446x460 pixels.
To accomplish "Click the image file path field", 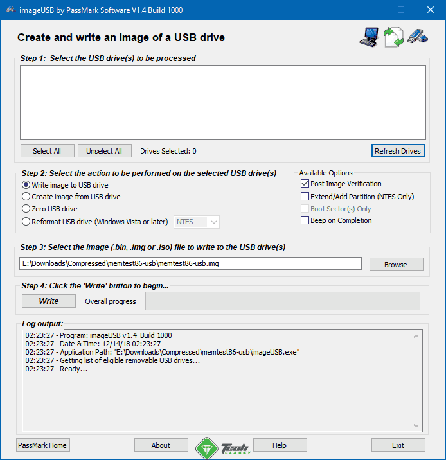I will coord(190,263).
